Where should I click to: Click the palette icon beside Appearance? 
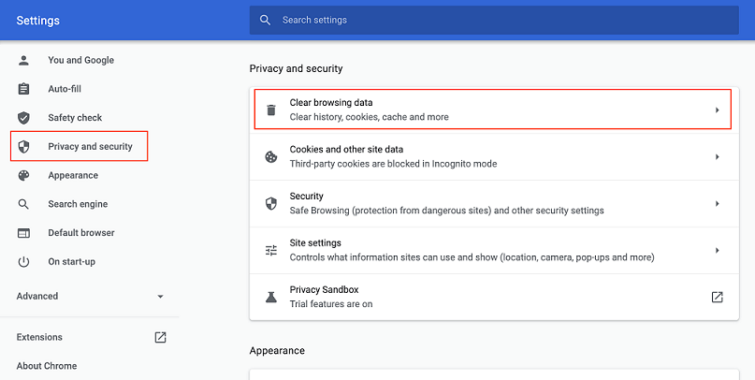tap(23, 175)
